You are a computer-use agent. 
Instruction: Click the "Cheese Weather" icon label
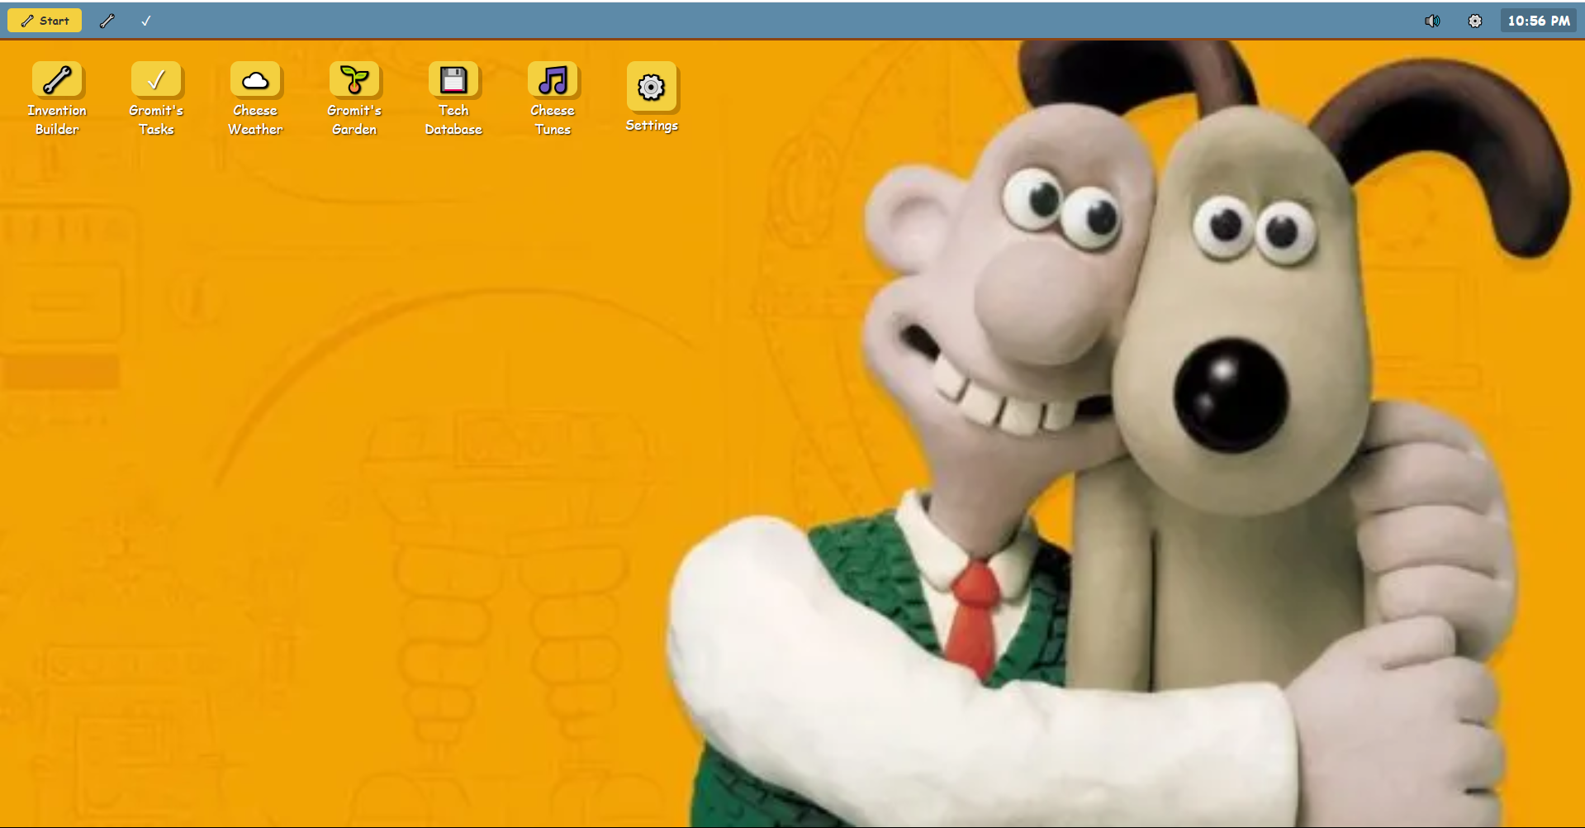(255, 120)
